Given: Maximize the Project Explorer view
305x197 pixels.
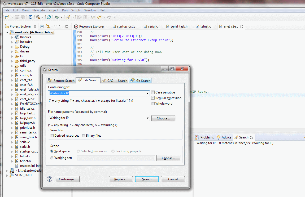Looking at the screenshot, I should [x=67, y=26].
